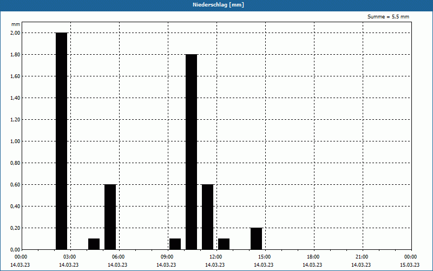Click the '0,40' y-axis value
This screenshot has height=271, width=433.
[x=15, y=207]
